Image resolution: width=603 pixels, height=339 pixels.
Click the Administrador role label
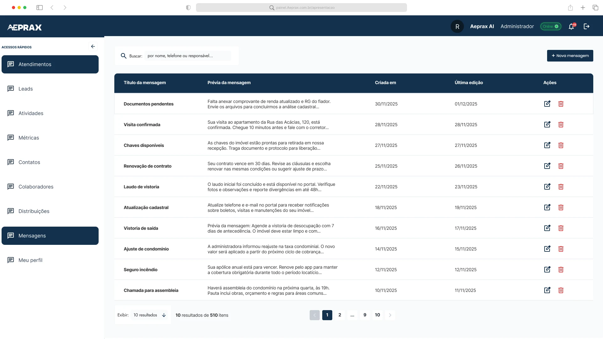[517, 26]
